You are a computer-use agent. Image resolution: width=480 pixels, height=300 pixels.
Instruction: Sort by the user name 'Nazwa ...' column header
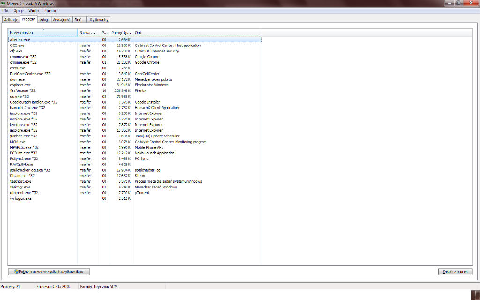pos(88,33)
